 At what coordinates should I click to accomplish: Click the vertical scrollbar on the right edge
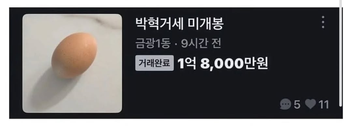[x=341, y=53]
